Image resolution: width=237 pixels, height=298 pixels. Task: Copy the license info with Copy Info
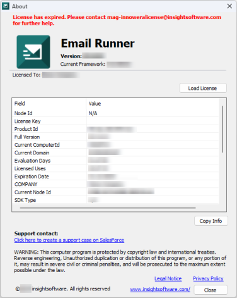[211, 221]
